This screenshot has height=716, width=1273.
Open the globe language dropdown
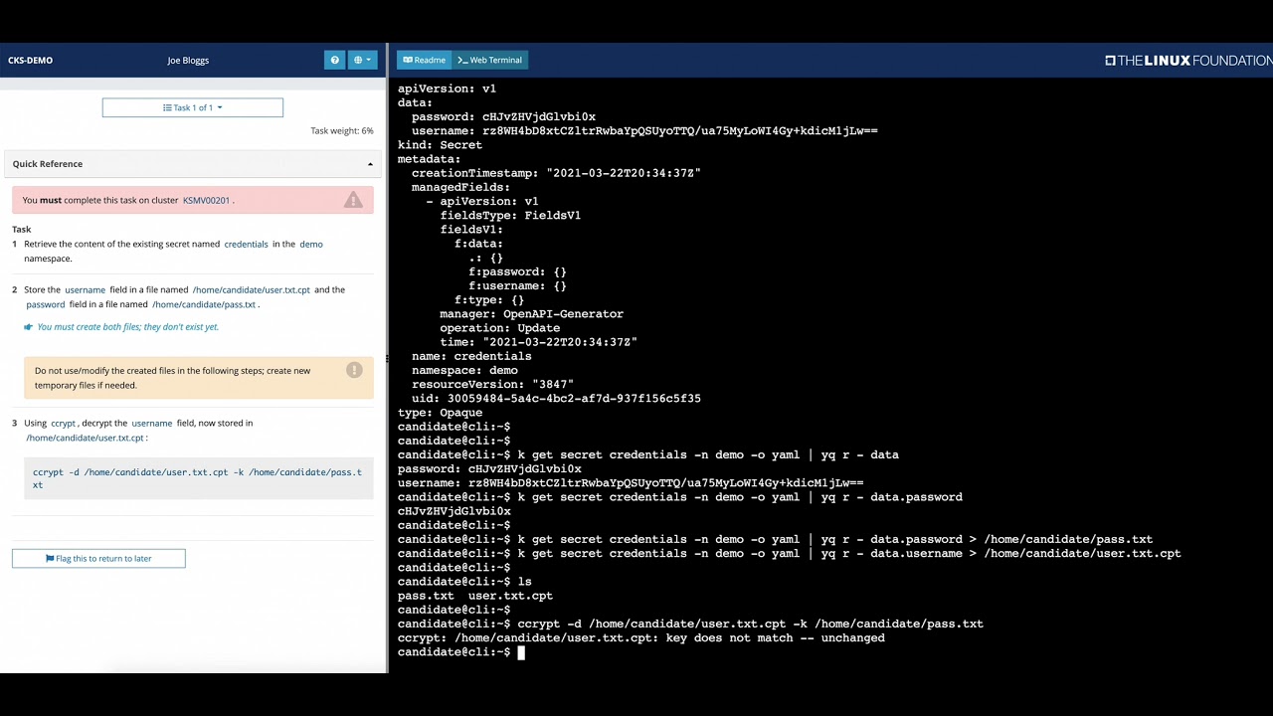tap(363, 60)
